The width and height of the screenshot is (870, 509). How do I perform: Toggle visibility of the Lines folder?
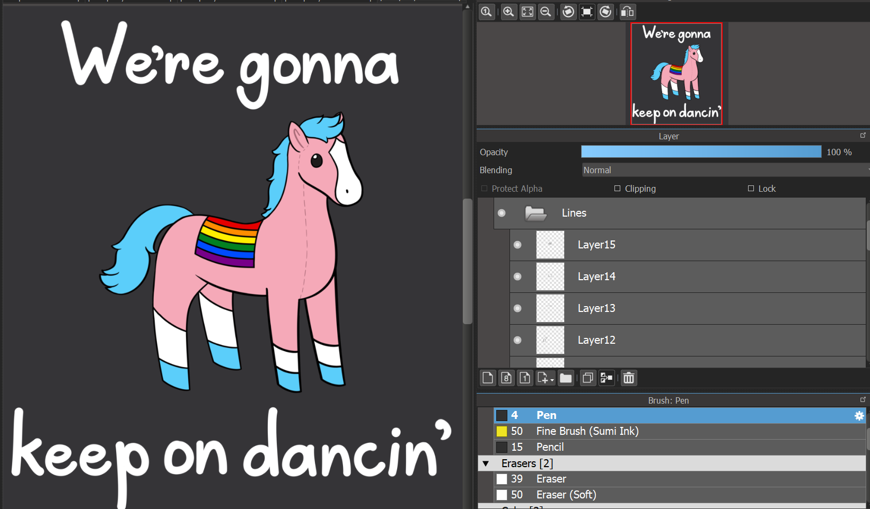(502, 213)
